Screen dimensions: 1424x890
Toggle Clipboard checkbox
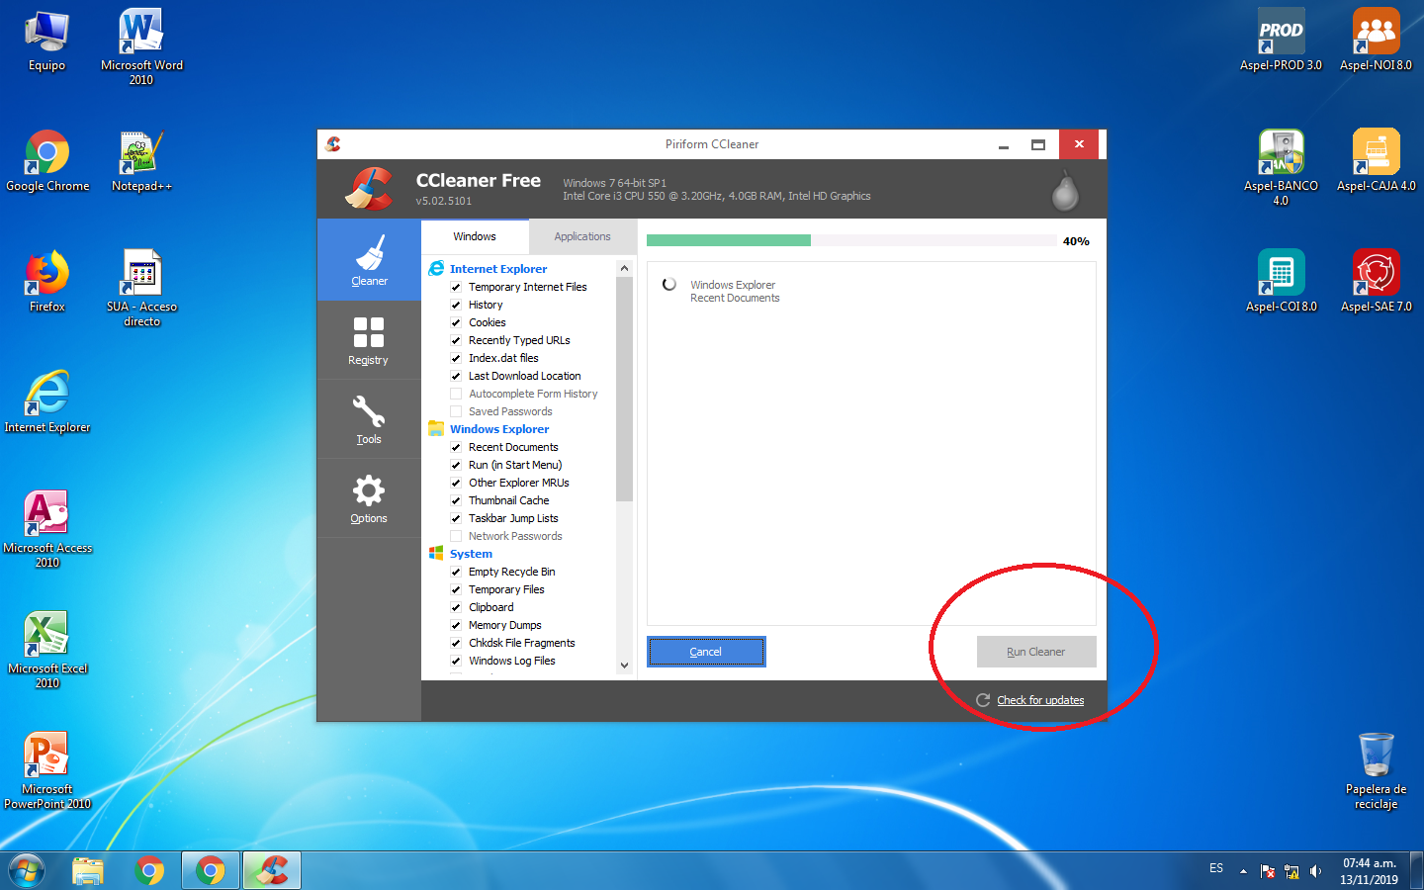(456, 607)
